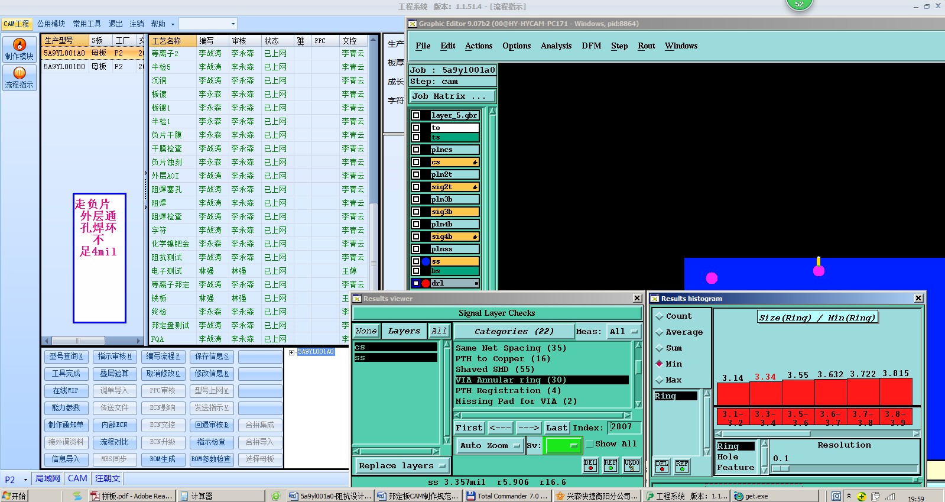
Task: Open the File menu in Graphic Editor
Action: coord(423,46)
